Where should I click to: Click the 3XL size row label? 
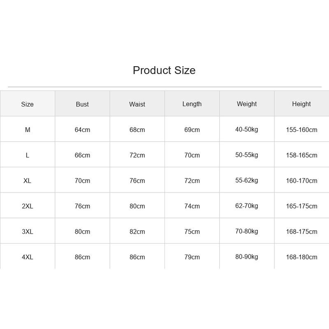pos(28,232)
